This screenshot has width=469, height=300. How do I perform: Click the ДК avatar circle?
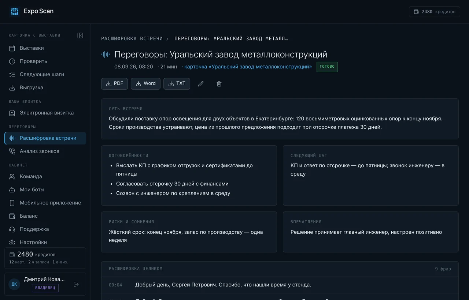14,284
